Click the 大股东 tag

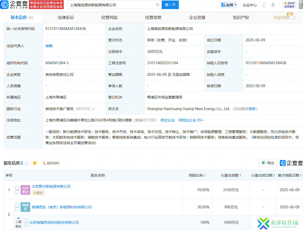(38, 193)
